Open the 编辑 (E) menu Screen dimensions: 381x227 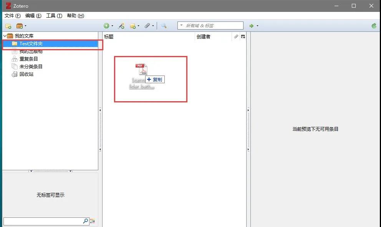(33, 15)
